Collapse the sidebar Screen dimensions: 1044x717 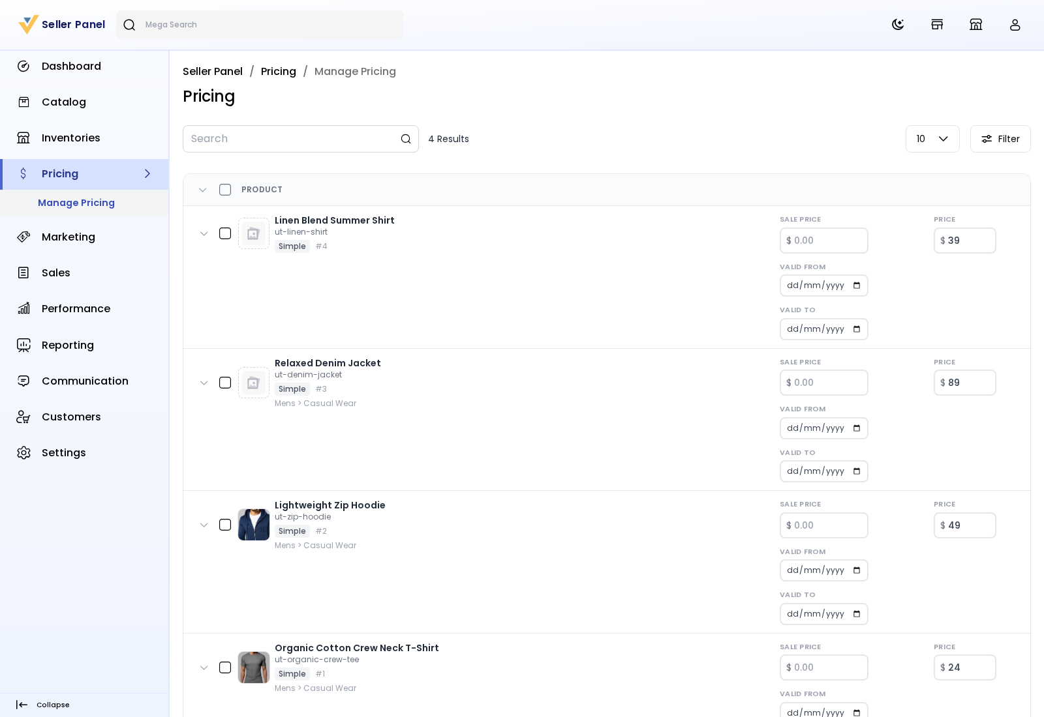(x=43, y=705)
